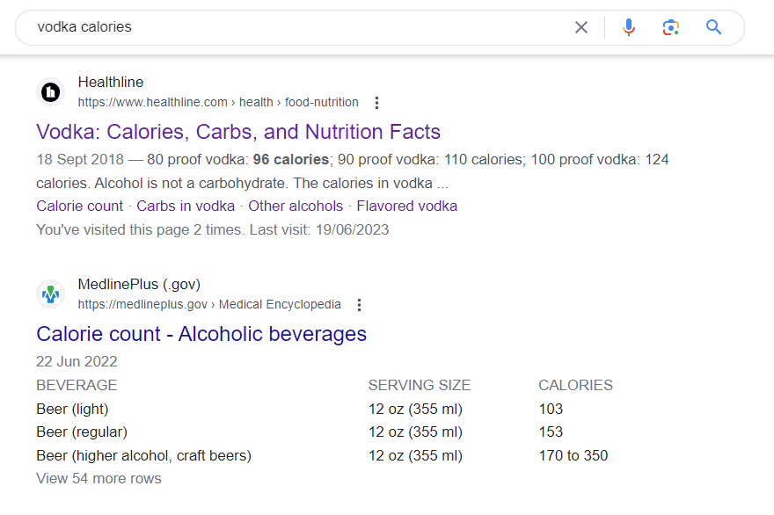Click the MedlinePlus site favicon

[50, 294]
